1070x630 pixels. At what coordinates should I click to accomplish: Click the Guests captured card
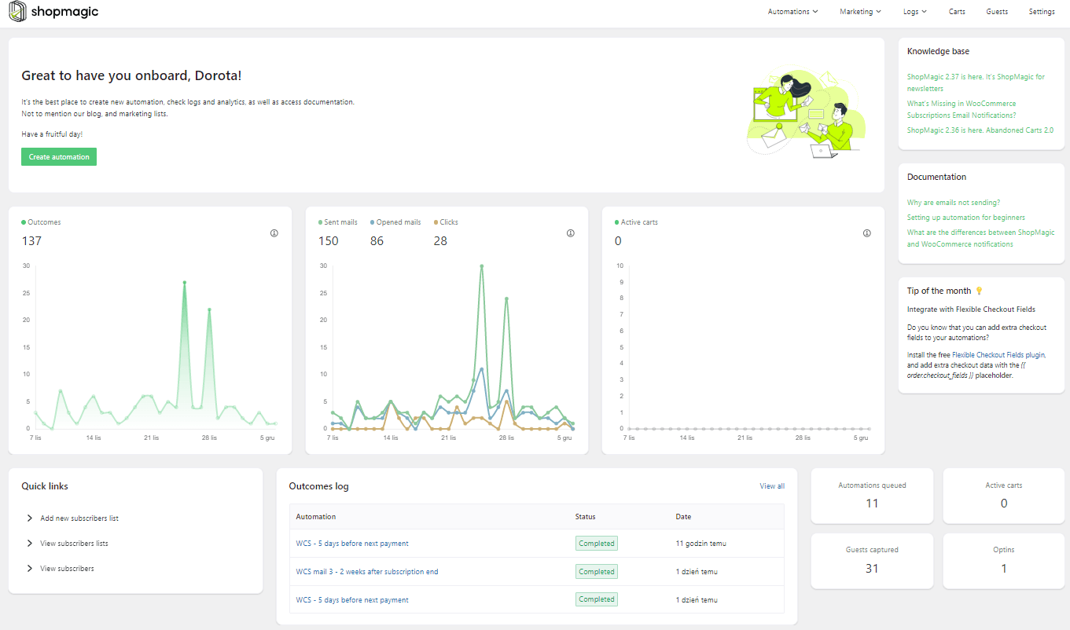tap(872, 561)
